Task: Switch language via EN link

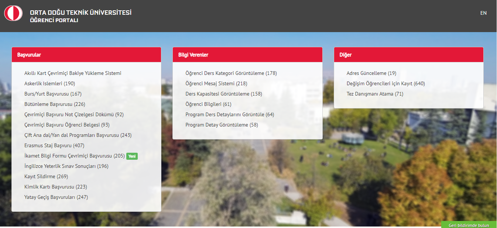Action: click(x=483, y=13)
